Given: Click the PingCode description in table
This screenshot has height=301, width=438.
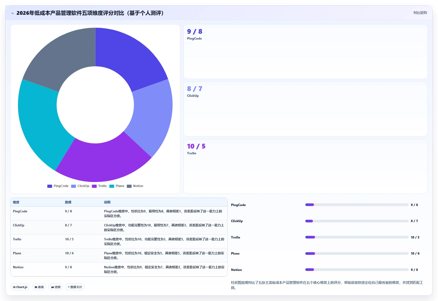Looking at the screenshot, I should coord(163,214).
